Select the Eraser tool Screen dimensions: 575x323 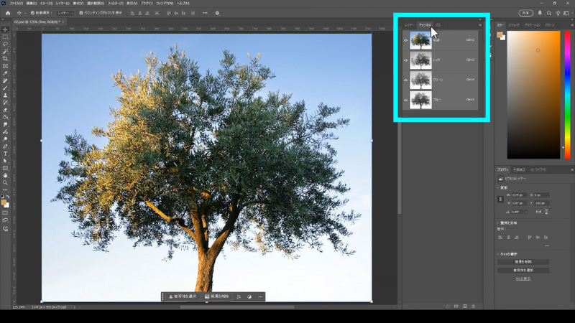5,110
